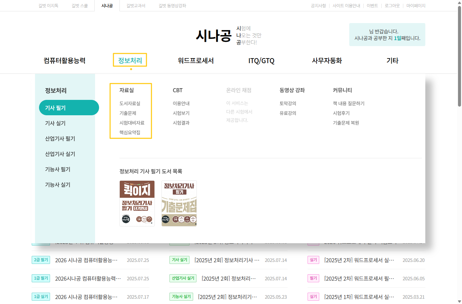462x304 pixels.
Task: Open [2025년 2차] 워드프로세서 필기 post
Action: click(359, 279)
